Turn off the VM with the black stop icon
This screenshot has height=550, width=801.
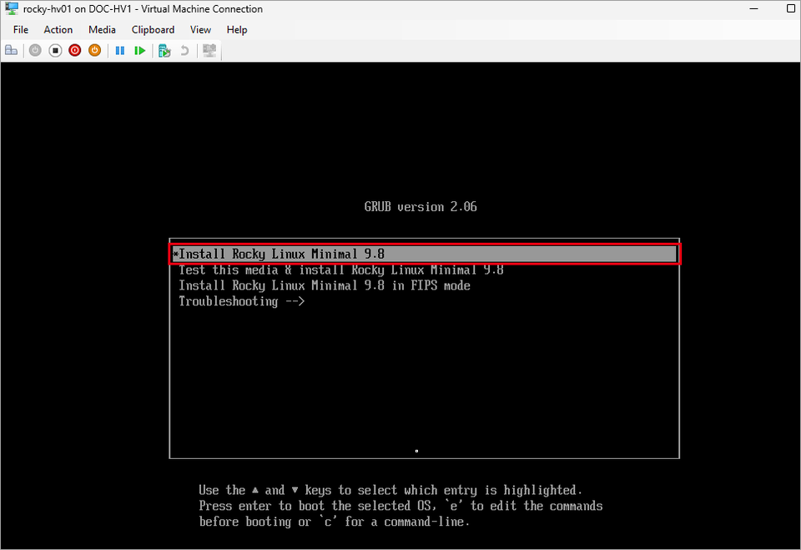[55, 50]
